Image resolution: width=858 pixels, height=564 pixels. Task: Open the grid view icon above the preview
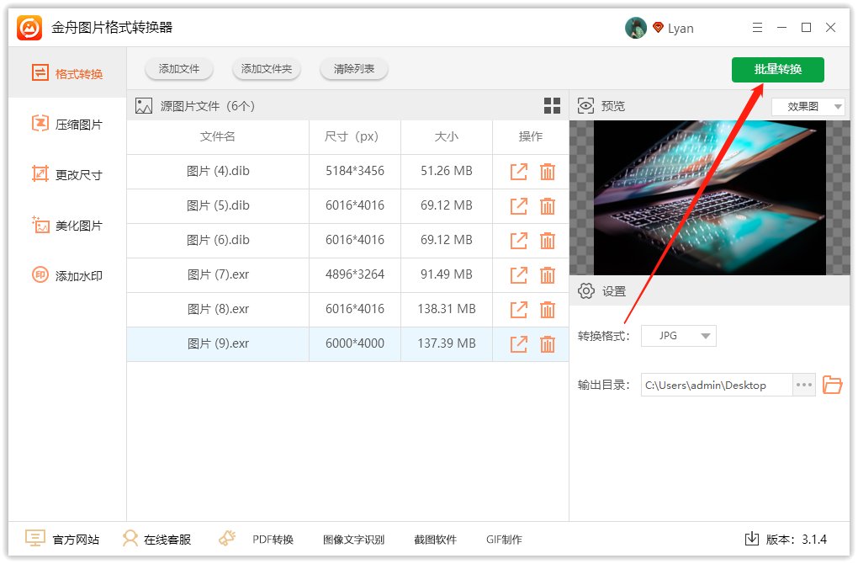pos(552,105)
